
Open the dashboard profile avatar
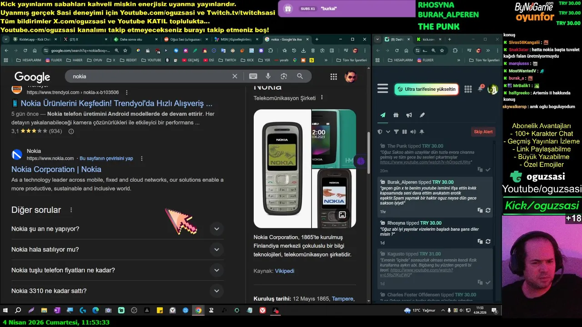[x=492, y=89]
